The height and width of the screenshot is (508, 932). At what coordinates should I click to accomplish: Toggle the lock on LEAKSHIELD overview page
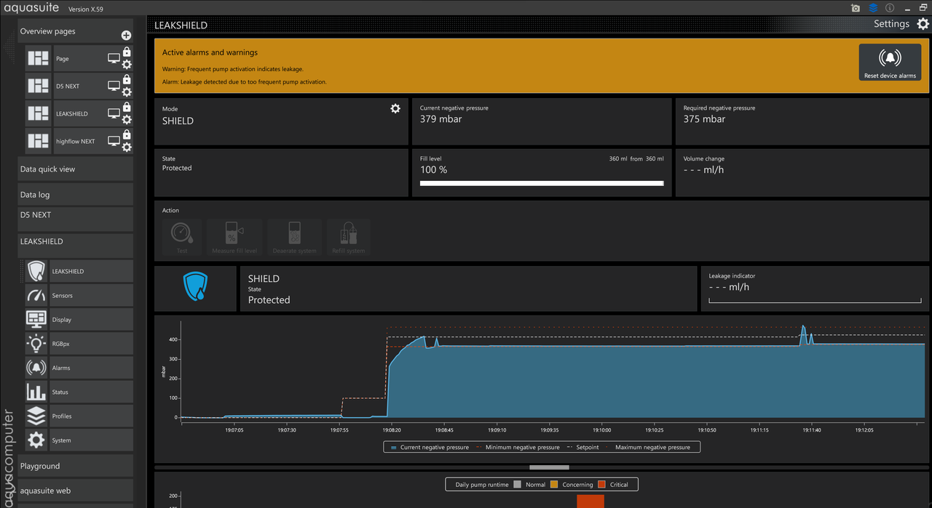click(127, 108)
